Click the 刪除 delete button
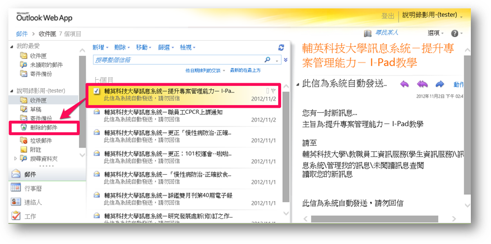This screenshot has width=491, height=244. coord(120,47)
